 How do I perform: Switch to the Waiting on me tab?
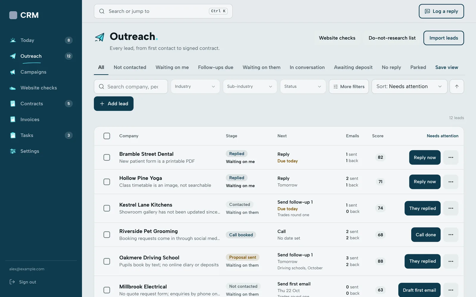pyautogui.click(x=172, y=67)
